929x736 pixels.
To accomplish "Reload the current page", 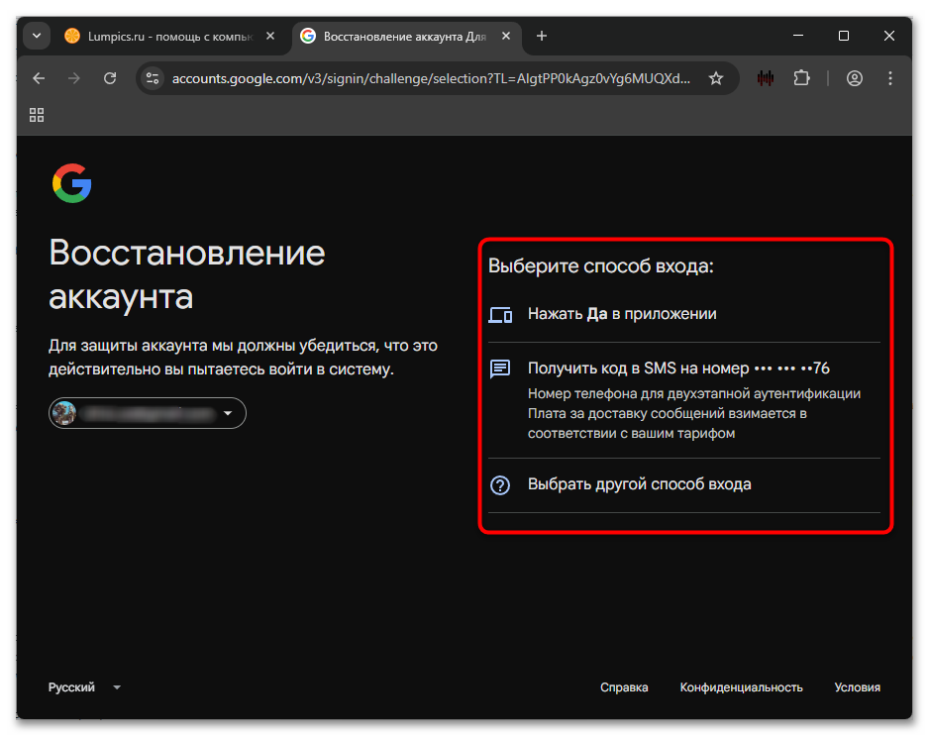I will tap(110, 78).
